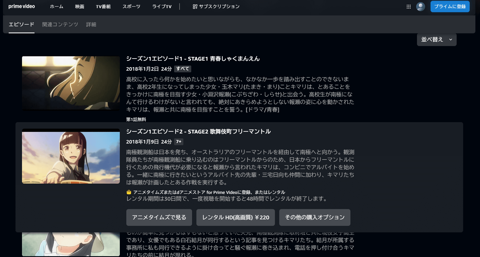
Task: Play the episode 2 thumbnail
Action: click(71, 156)
